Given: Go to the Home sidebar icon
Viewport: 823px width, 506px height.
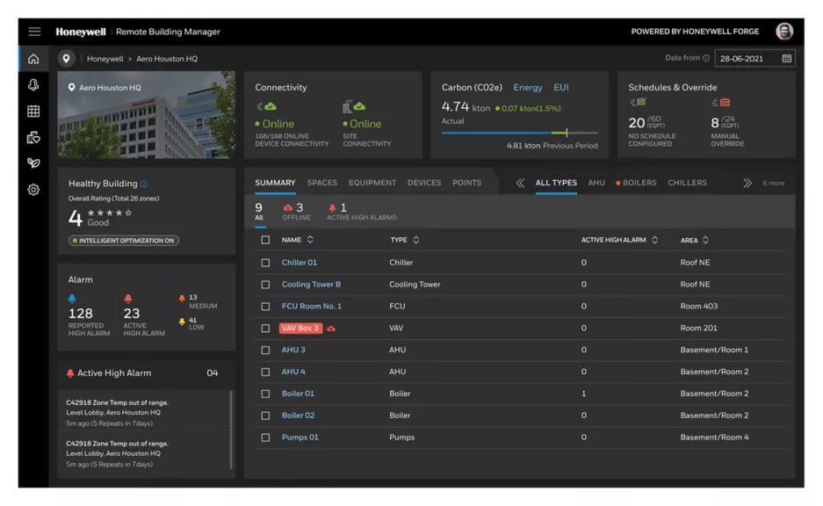Looking at the screenshot, I should tap(33, 59).
